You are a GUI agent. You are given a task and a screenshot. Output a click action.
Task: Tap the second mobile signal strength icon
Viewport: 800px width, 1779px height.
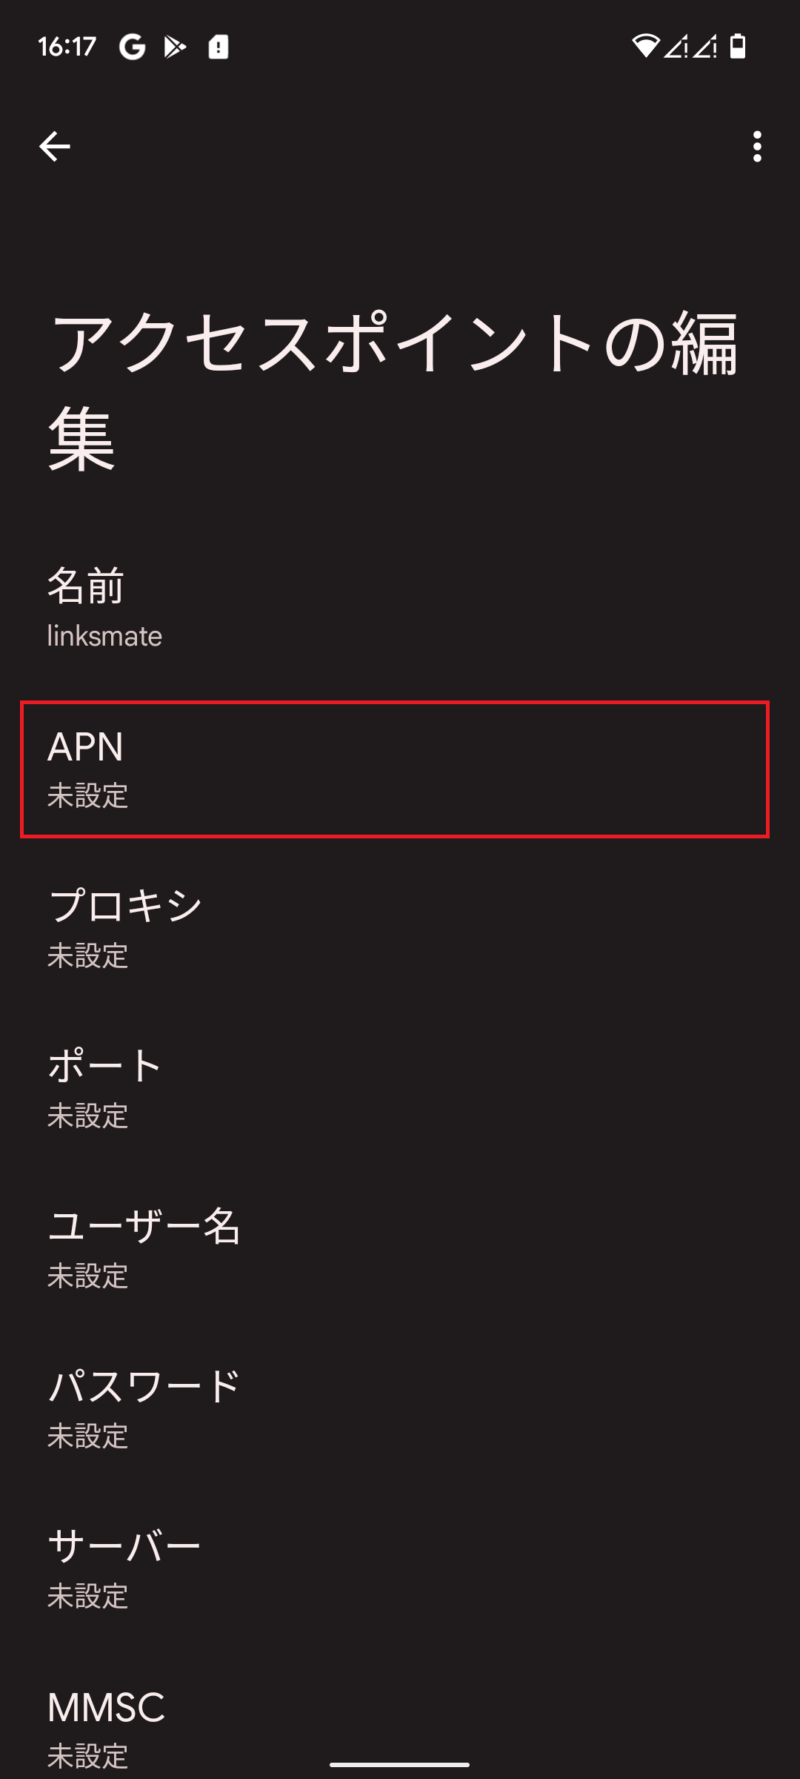[705, 46]
